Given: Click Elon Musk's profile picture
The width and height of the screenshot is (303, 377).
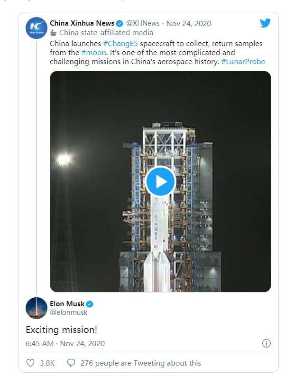Looking at the screenshot, I should coord(37,308).
